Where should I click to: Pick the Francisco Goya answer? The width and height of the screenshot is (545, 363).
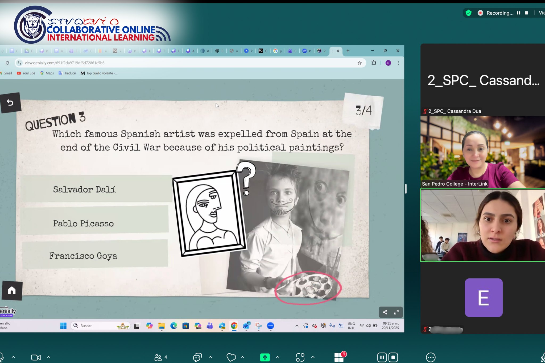coord(95,254)
